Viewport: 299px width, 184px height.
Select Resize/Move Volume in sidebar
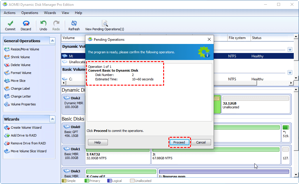pyautogui.click(x=25, y=49)
